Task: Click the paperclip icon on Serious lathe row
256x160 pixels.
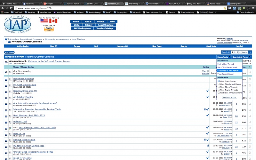Action: (204, 140)
